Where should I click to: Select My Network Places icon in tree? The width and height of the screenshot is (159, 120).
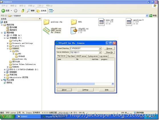click(x=5, y=80)
